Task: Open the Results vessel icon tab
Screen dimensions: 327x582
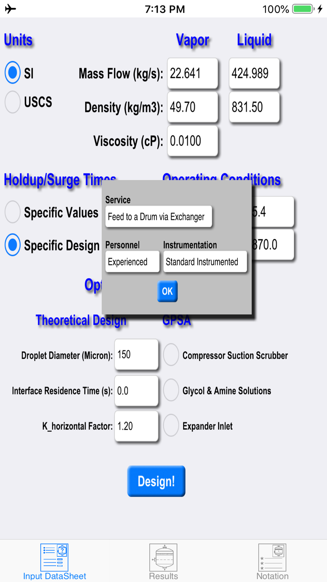Action: (163, 557)
